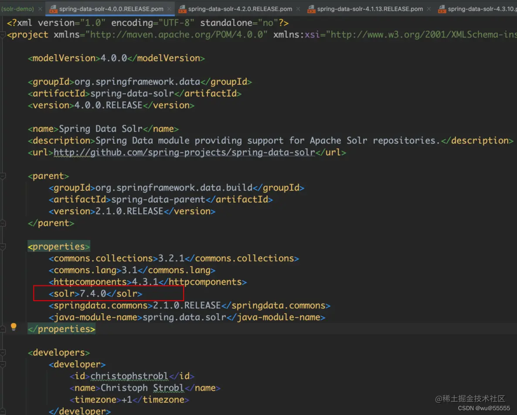Click the commons.collections 3.2.1 property
The image size is (517, 415).
(174, 258)
